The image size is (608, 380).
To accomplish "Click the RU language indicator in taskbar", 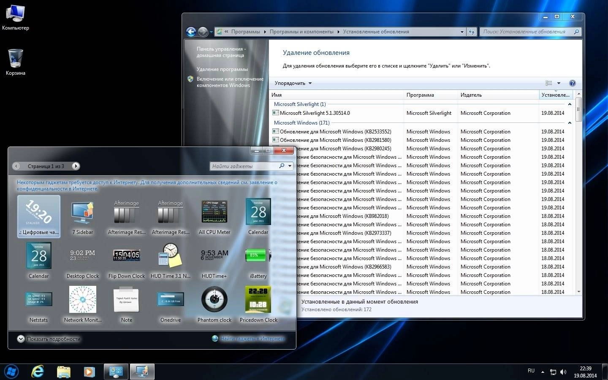I will point(531,371).
